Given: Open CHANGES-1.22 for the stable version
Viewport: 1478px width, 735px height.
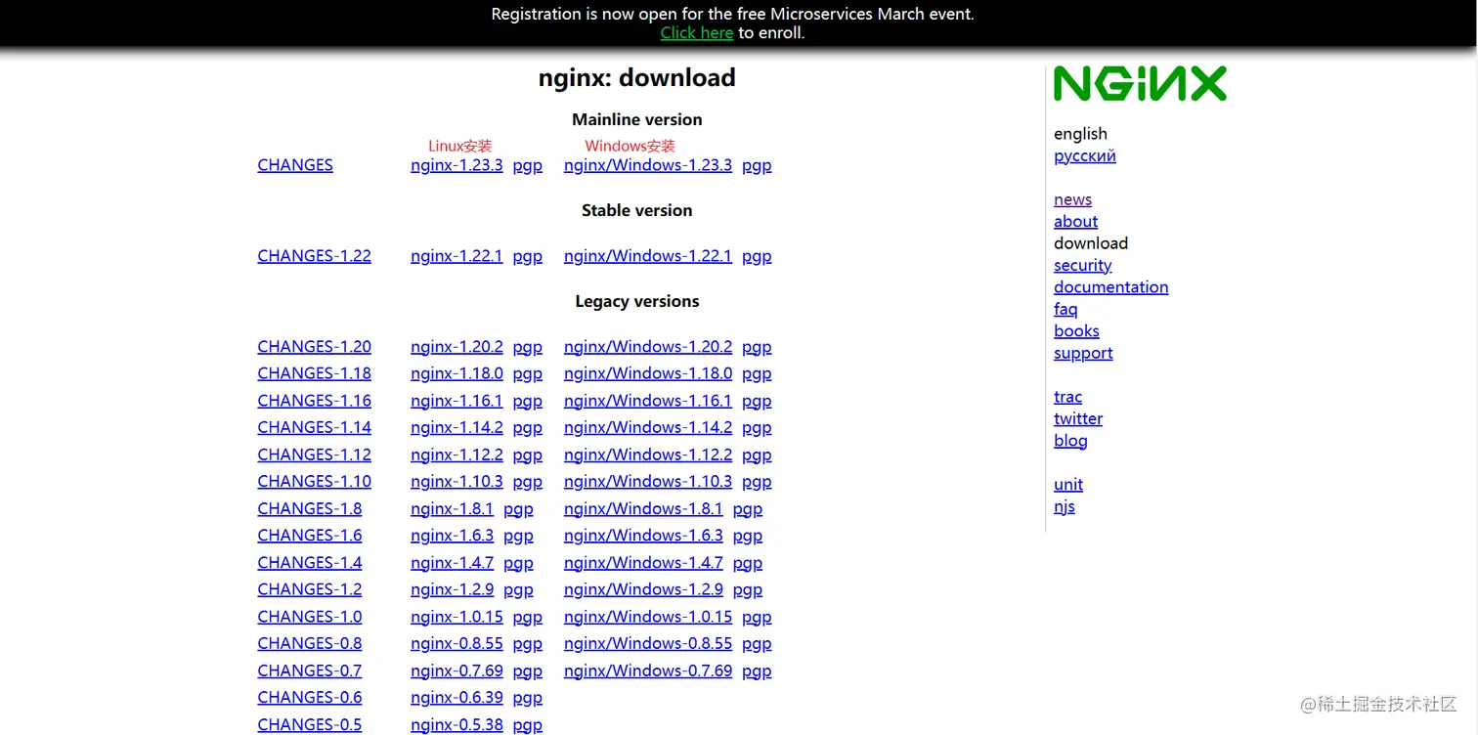Looking at the screenshot, I should 314,256.
